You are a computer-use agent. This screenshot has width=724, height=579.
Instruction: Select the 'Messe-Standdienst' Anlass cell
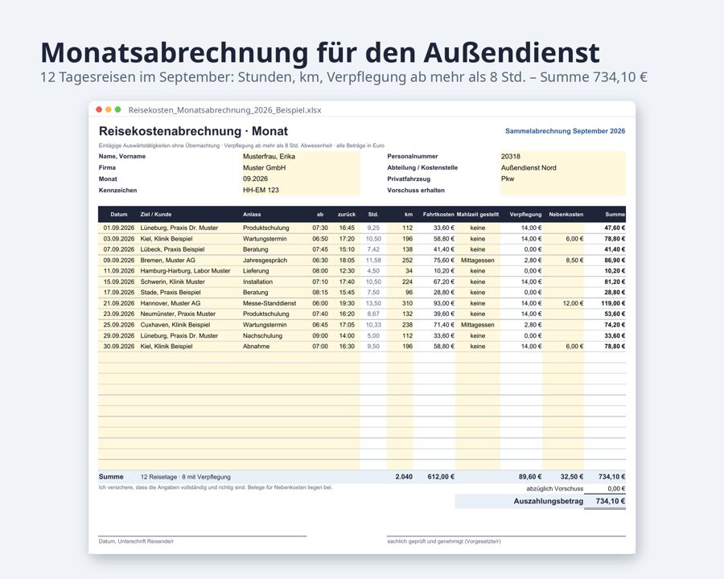[x=269, y=303]
